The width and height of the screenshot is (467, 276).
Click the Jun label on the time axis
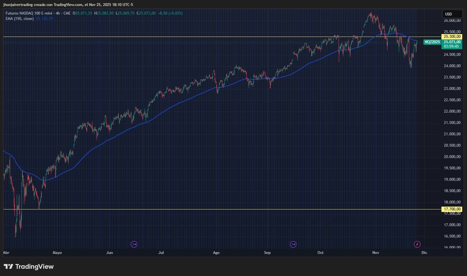point(110,253)
